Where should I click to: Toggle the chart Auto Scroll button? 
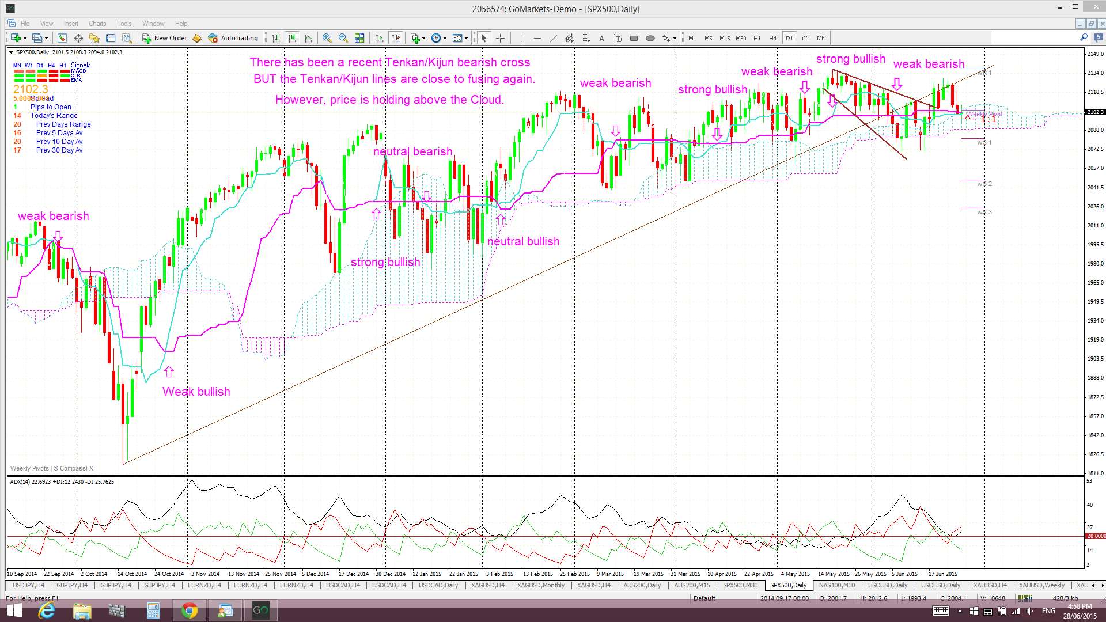379,38
